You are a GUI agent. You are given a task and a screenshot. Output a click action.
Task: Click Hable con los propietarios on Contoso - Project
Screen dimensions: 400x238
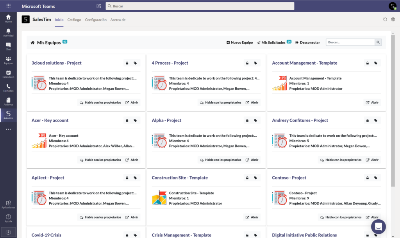pos(341,217)
